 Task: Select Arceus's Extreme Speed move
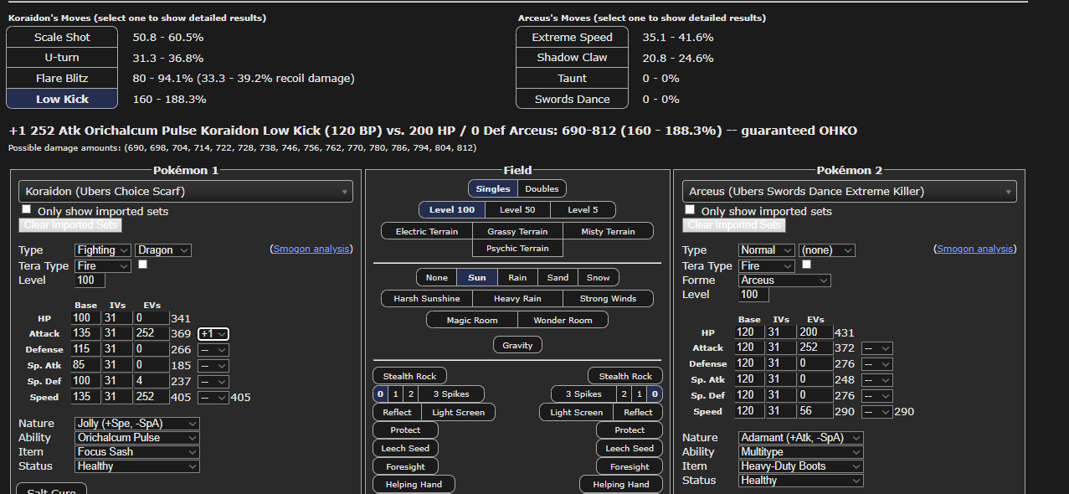572,38
